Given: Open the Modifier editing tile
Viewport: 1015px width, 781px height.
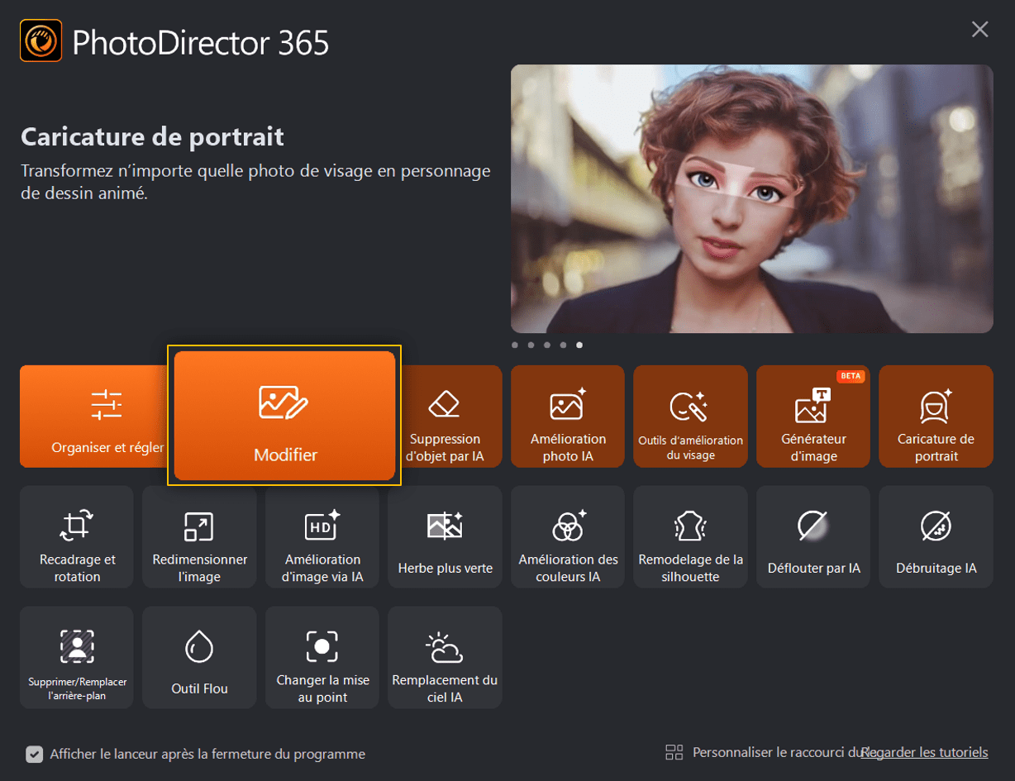Looking at the screenshot, I should pyautogui.click(x=284, y=415).
